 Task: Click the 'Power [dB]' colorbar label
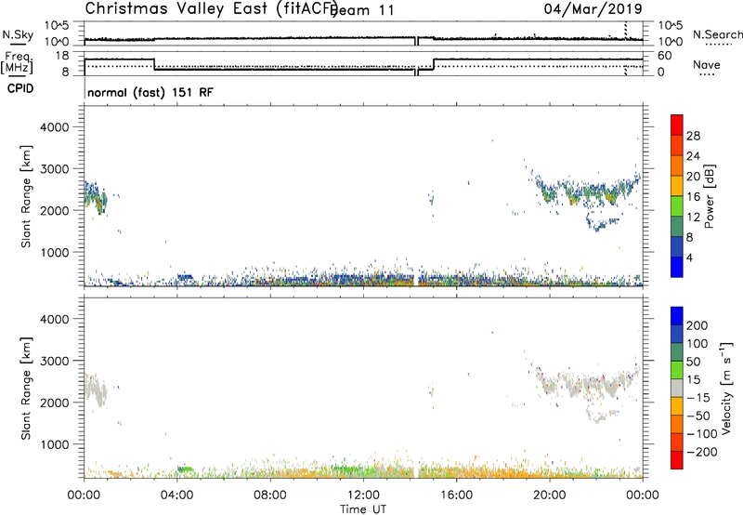(710, 196)
